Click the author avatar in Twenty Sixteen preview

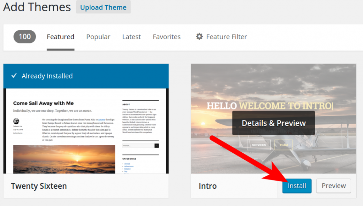coord(16,121)
